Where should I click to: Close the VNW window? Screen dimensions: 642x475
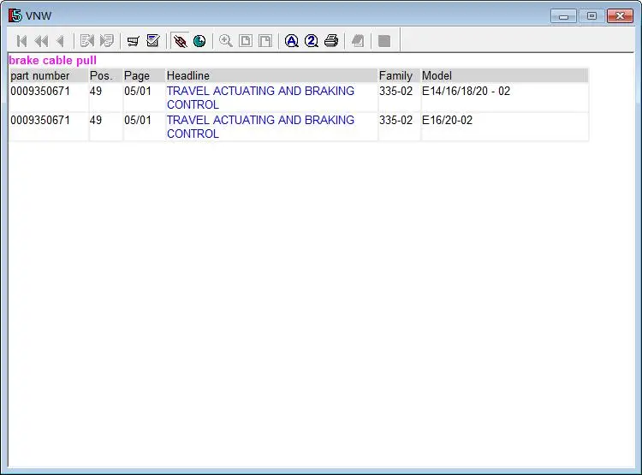tap(620, 16)
